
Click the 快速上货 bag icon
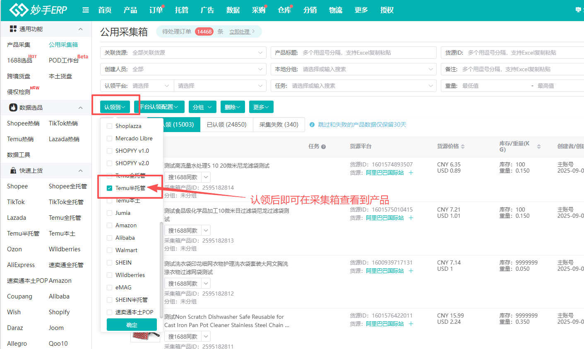click(13, 171)
